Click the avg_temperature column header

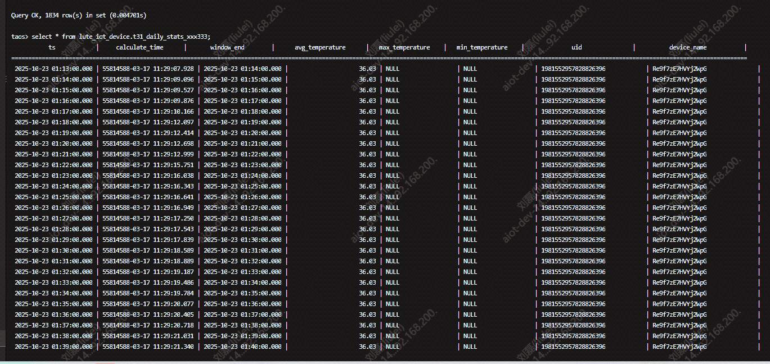pos(320,48)
